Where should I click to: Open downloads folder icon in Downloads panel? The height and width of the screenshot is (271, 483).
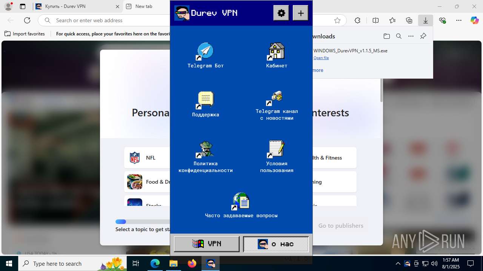point(387,36)
